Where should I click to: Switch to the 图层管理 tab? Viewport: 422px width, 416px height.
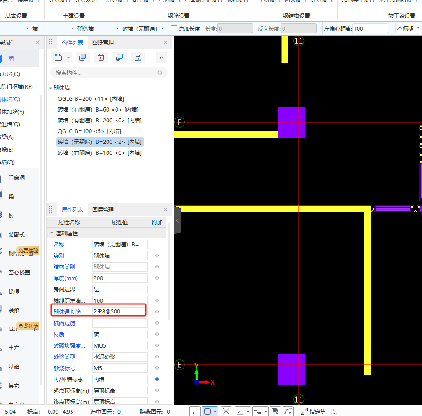(x=103, y=210)
